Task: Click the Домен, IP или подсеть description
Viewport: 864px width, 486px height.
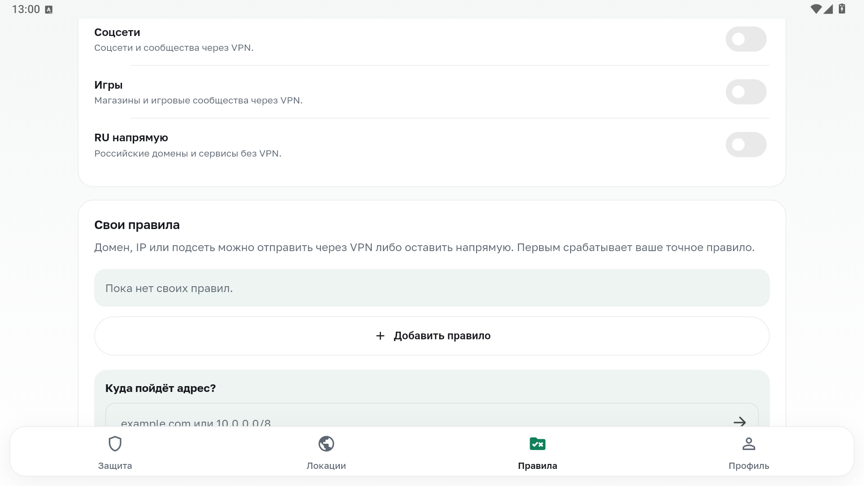Action: tap(424, 247)
